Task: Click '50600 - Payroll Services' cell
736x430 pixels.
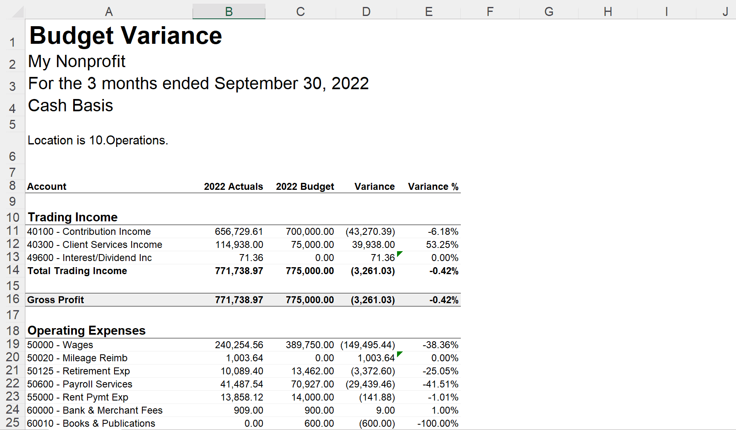Action: point(80,384)
